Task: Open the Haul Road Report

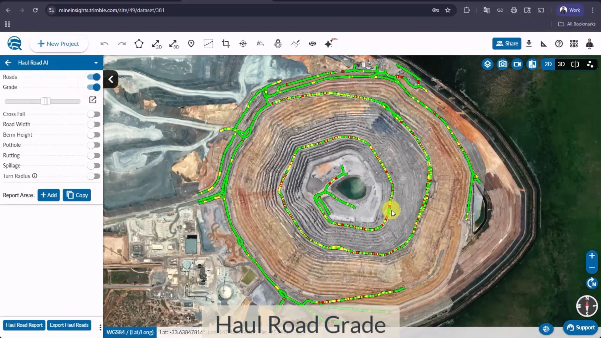Action: 24,325
